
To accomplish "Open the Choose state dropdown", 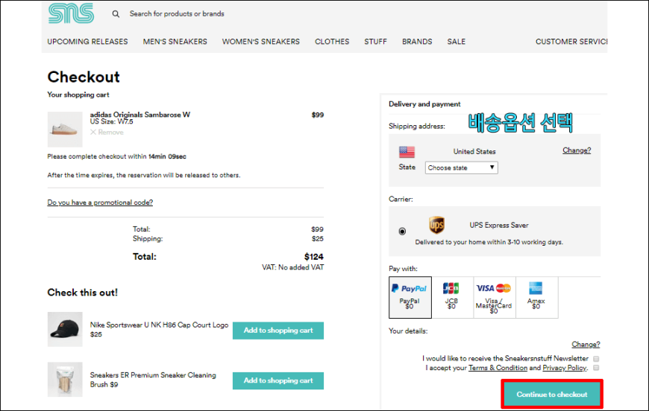I will pos(462,168).
